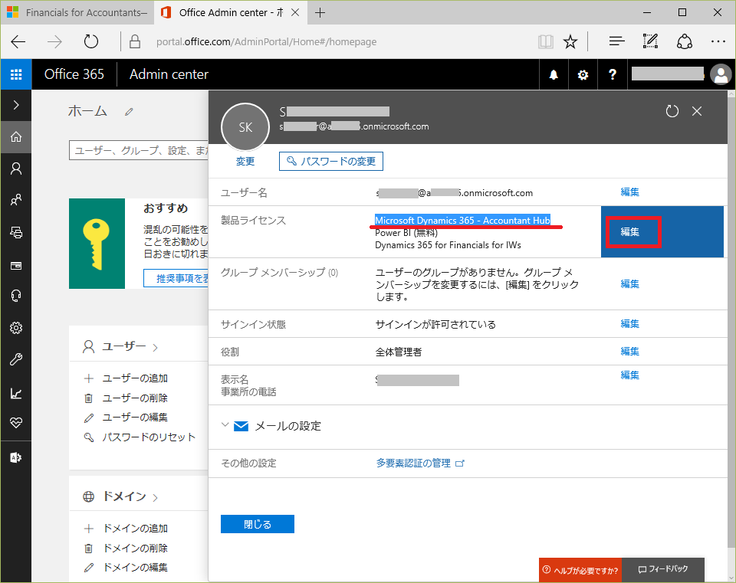Click the browser address bar URL

(x=266, y=41)
